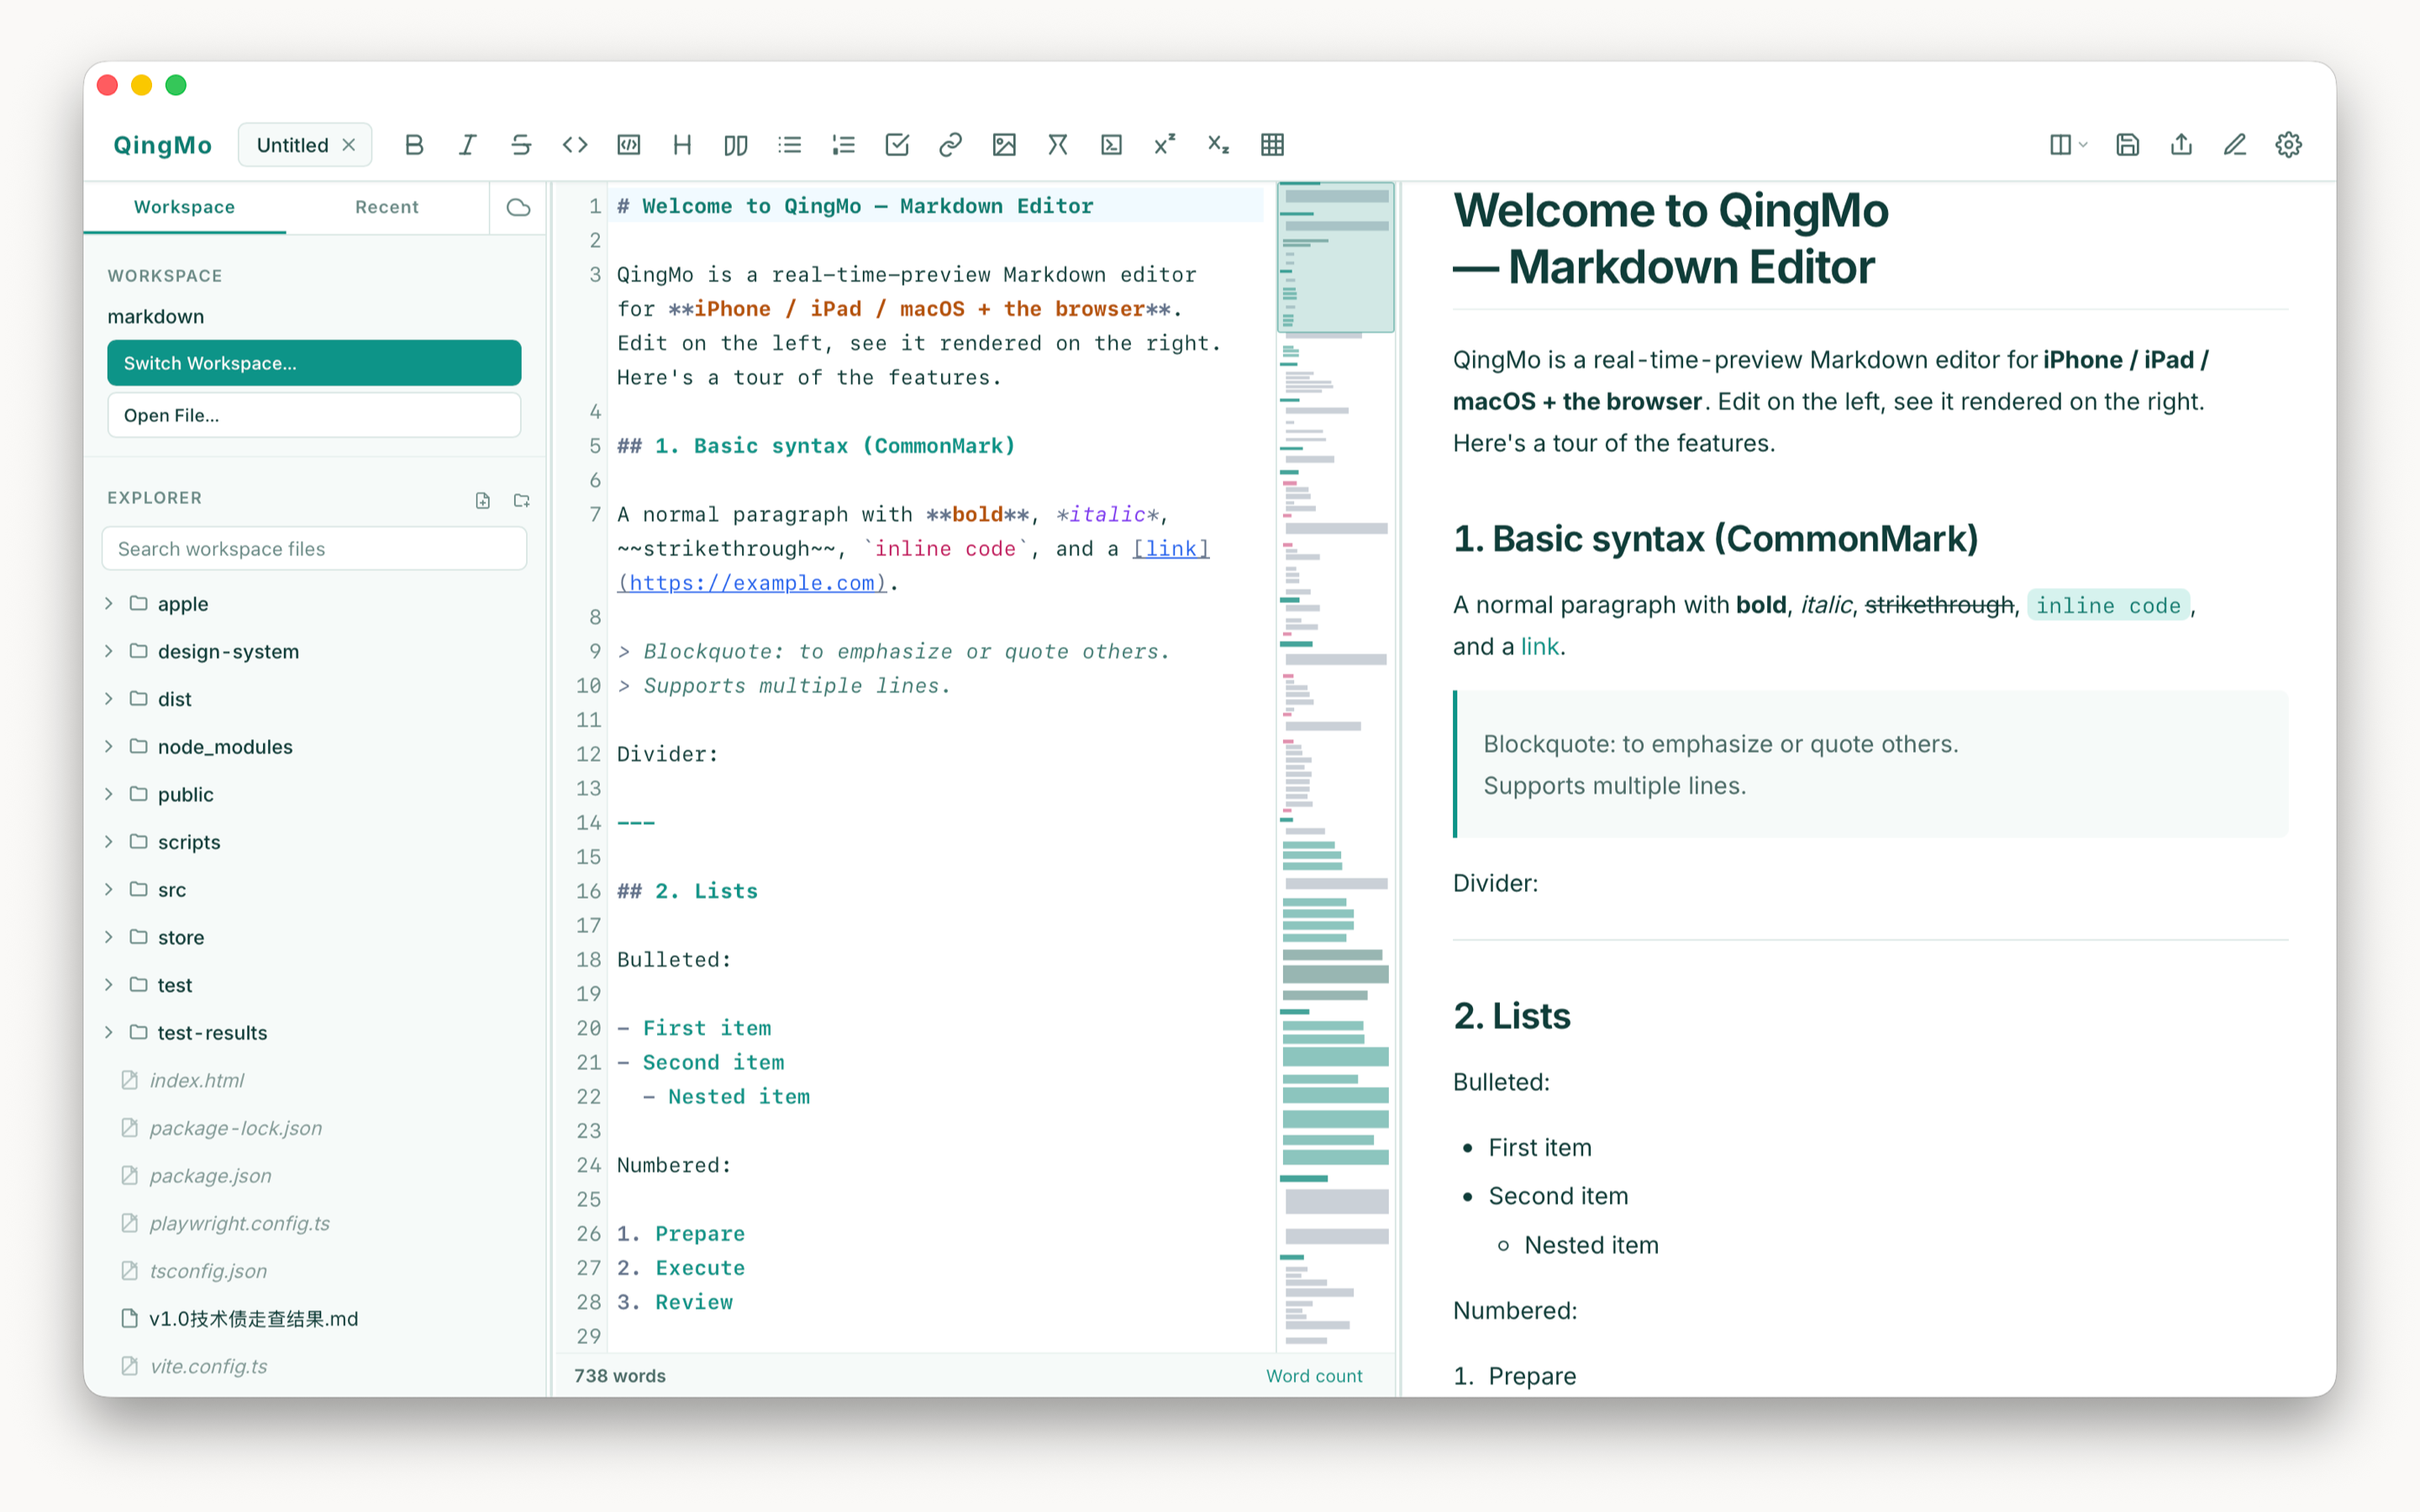The width and height of the screenshot is (2420, 1512).
Task: Click the 'markdown' workspace name
Action: coord(156,317)
